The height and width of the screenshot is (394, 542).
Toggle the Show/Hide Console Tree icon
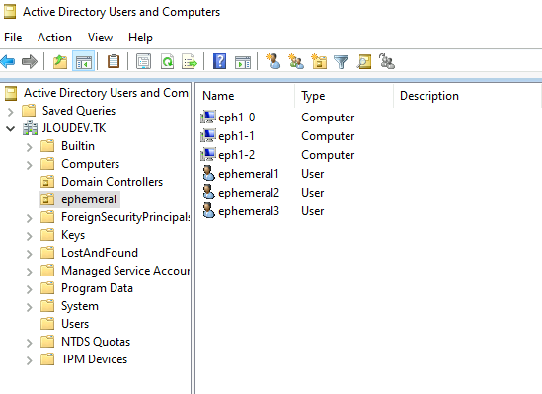[x=83, y=61]
